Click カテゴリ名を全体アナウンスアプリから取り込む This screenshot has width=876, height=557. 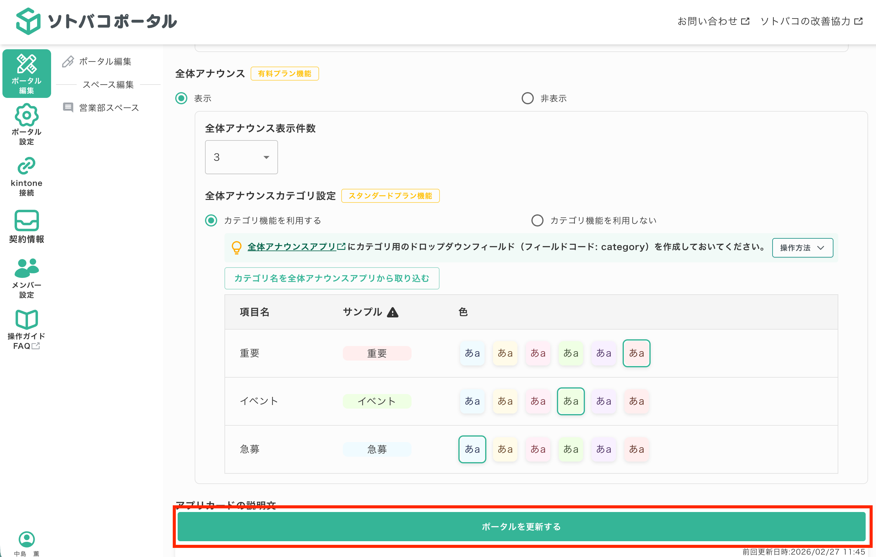click(332, 278)
